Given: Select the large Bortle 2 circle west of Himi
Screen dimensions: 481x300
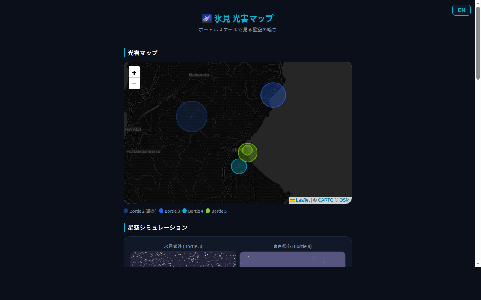Looking at the screenshot, I should point(192,116).
